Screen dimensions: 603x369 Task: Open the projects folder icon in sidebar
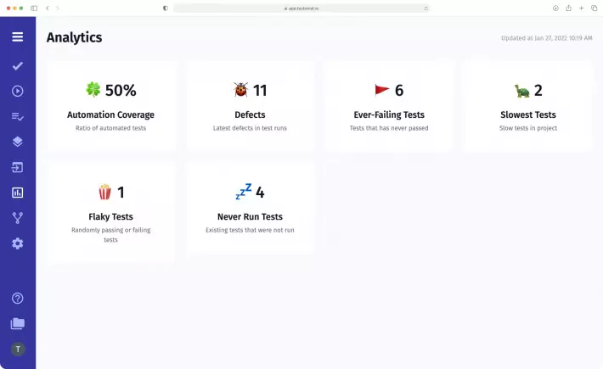coord(17,323)
